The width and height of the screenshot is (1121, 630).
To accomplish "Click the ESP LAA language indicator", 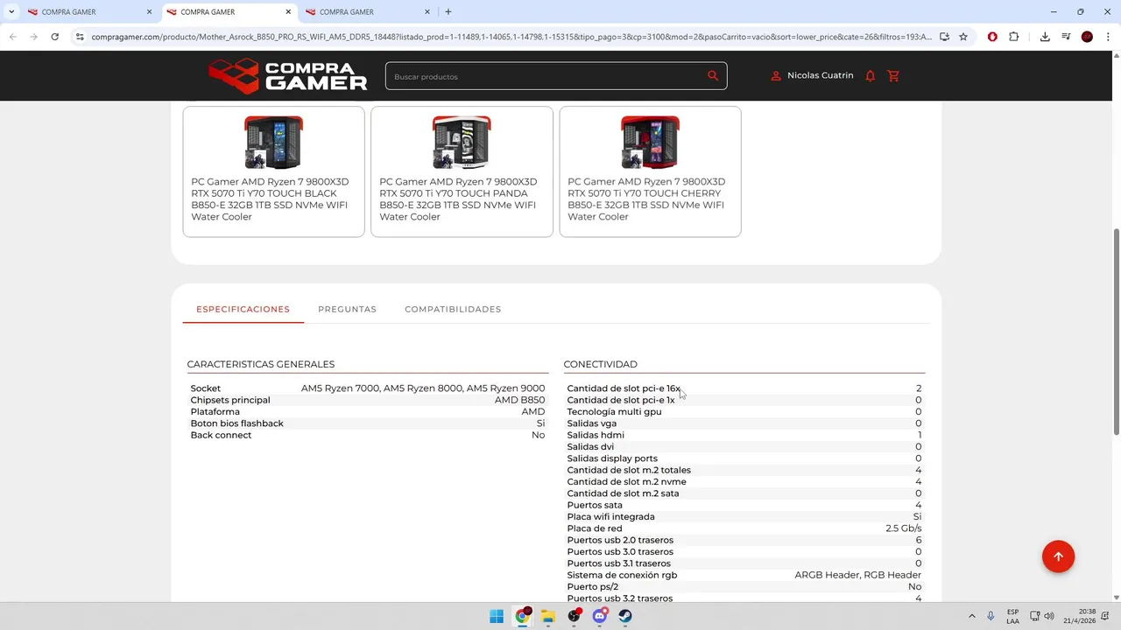I will [x=1012, y=616].
